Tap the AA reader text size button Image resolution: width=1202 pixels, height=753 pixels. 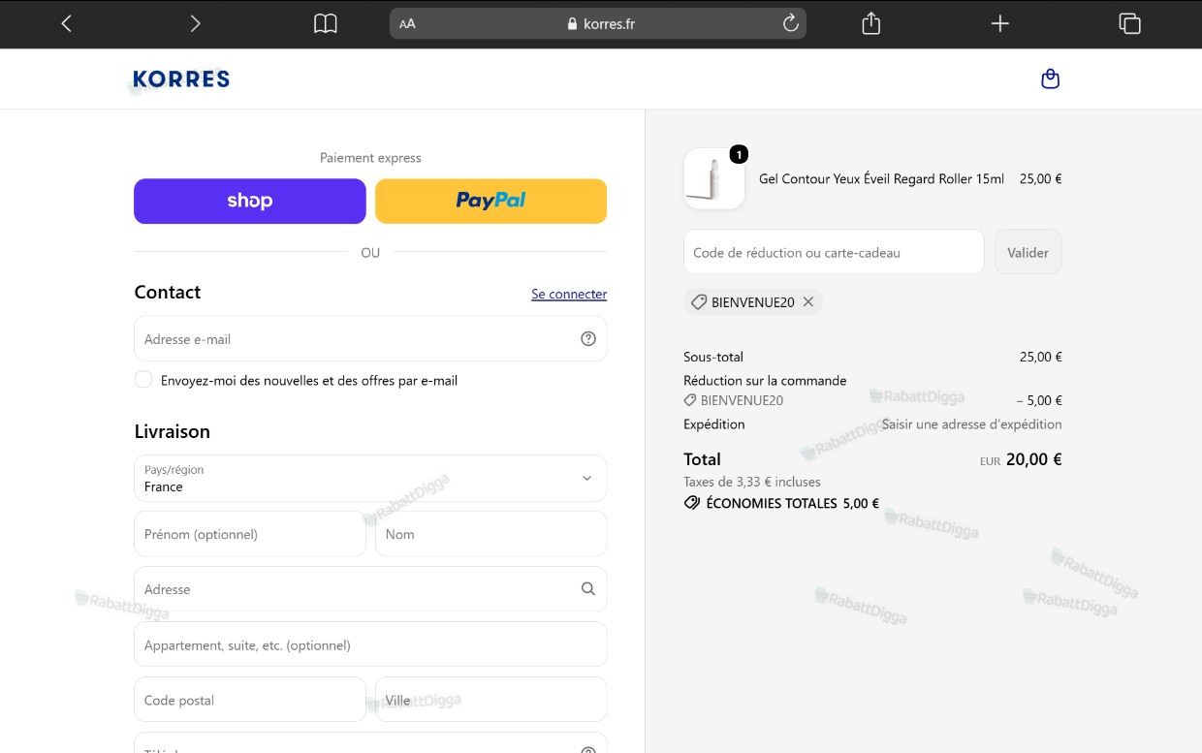(x=407, y=24)
